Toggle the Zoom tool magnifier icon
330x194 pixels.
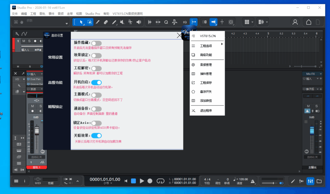[x=166, y=22]
